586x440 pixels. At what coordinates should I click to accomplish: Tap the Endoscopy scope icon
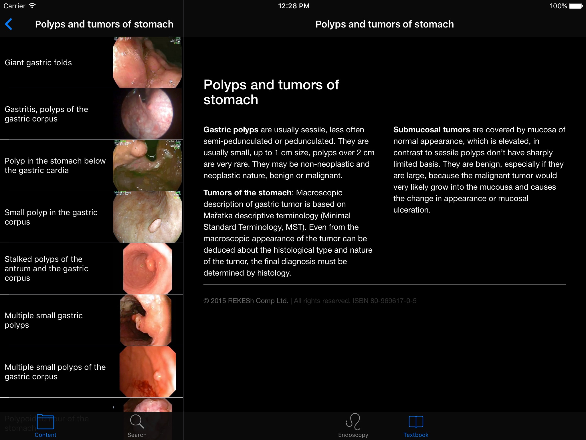pyautogui.click(x=353, y=421)
